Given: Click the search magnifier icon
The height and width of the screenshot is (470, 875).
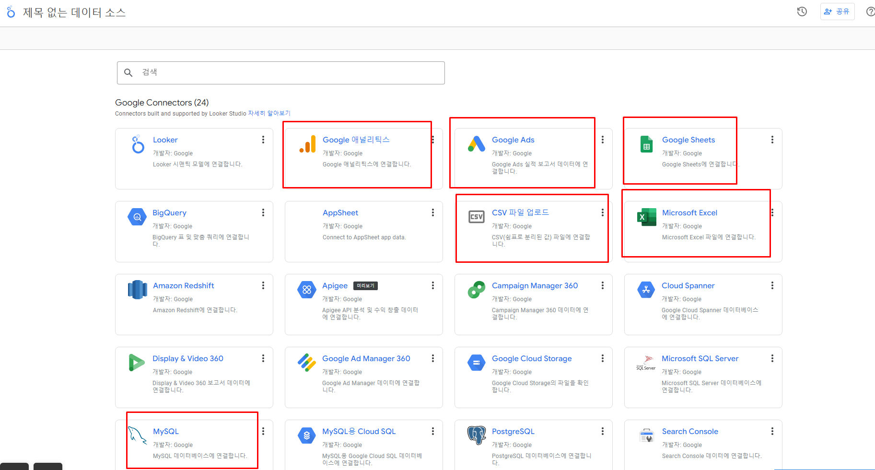Looking at the screenshot, I should [x=128, y=72].
